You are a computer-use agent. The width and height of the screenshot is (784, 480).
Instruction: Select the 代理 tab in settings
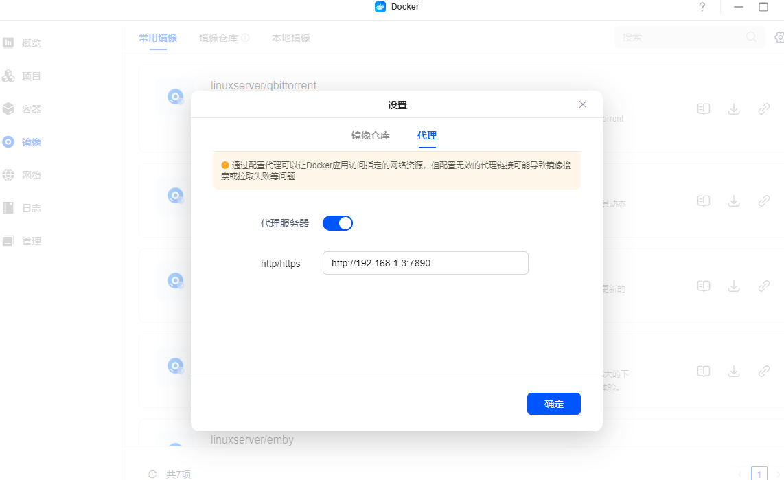coord(426,135)
